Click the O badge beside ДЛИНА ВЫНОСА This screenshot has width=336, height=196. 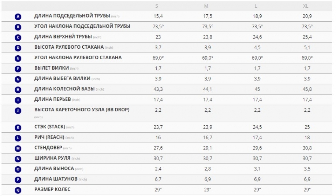(x=18, y=169)
